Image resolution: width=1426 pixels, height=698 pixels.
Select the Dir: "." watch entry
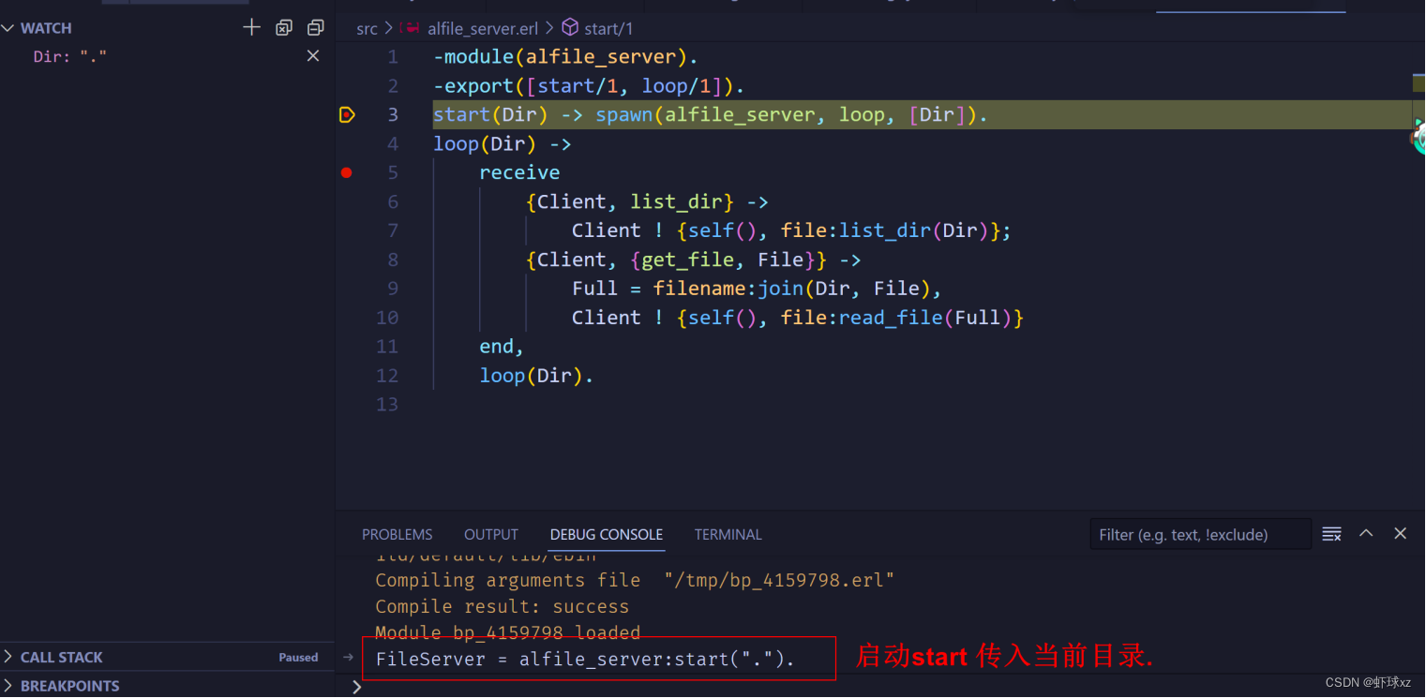pyautogui.click(x=70, y=56)
